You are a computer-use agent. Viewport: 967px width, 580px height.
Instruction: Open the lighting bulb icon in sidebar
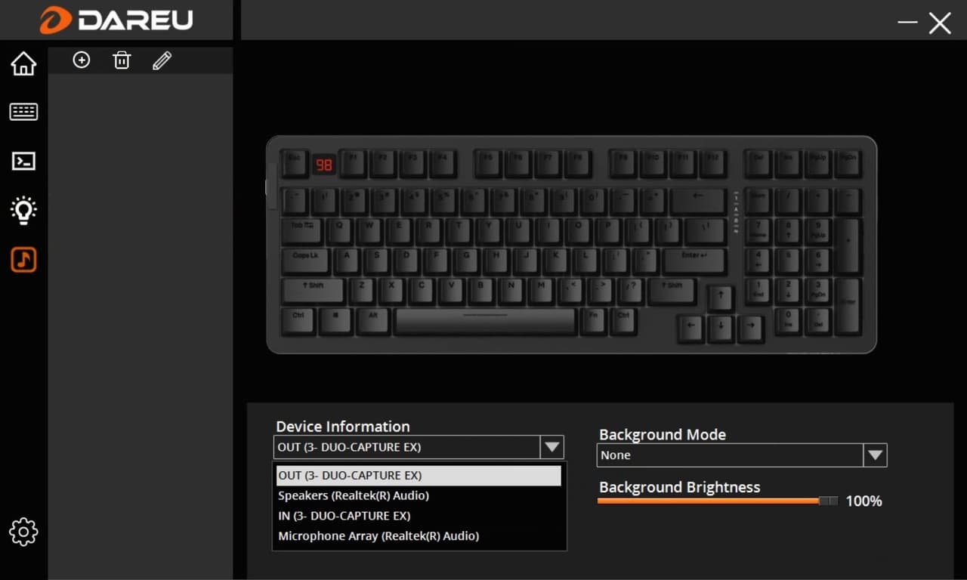coord(23,210)
